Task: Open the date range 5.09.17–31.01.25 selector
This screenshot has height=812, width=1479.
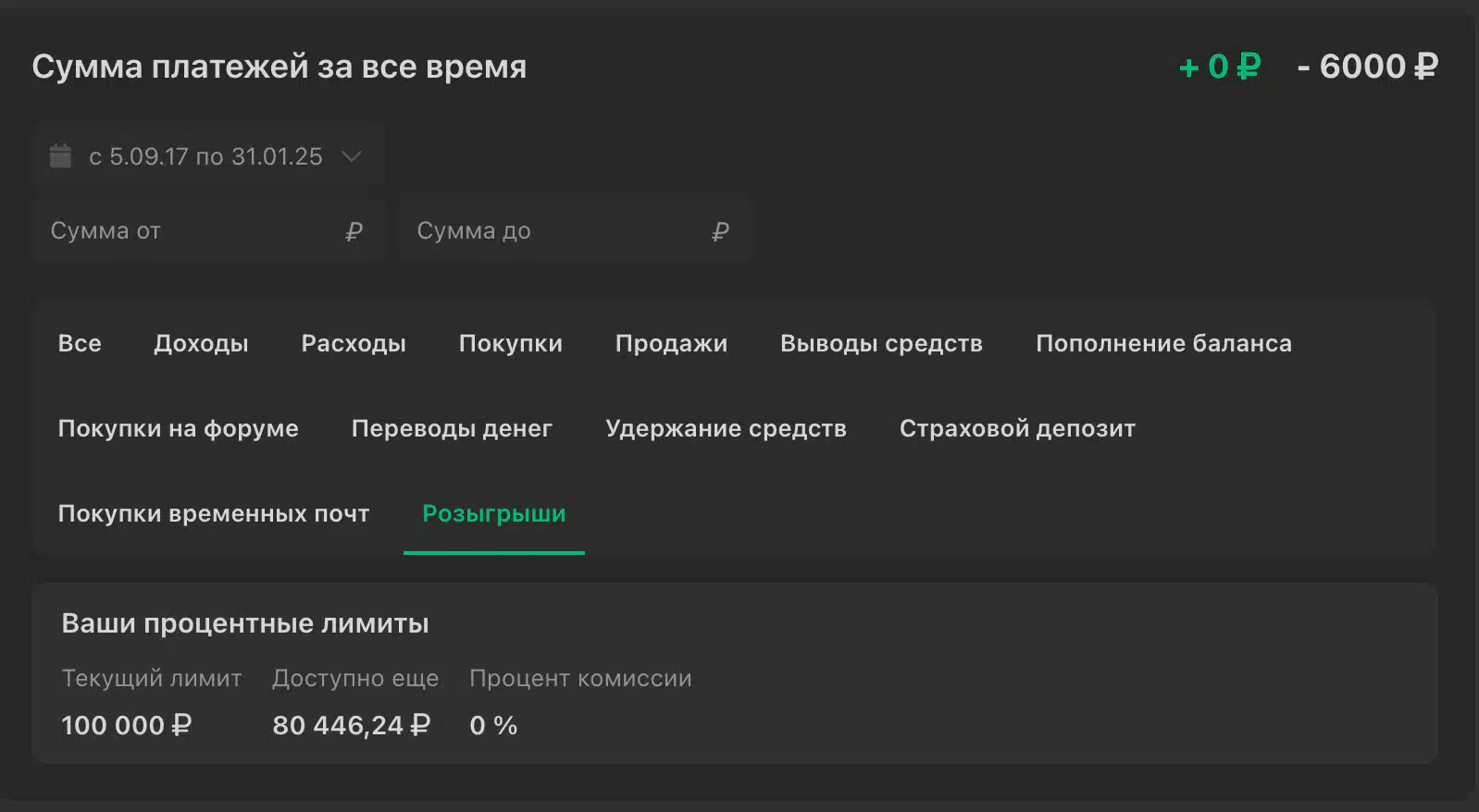Action: (x=205, y=156)
